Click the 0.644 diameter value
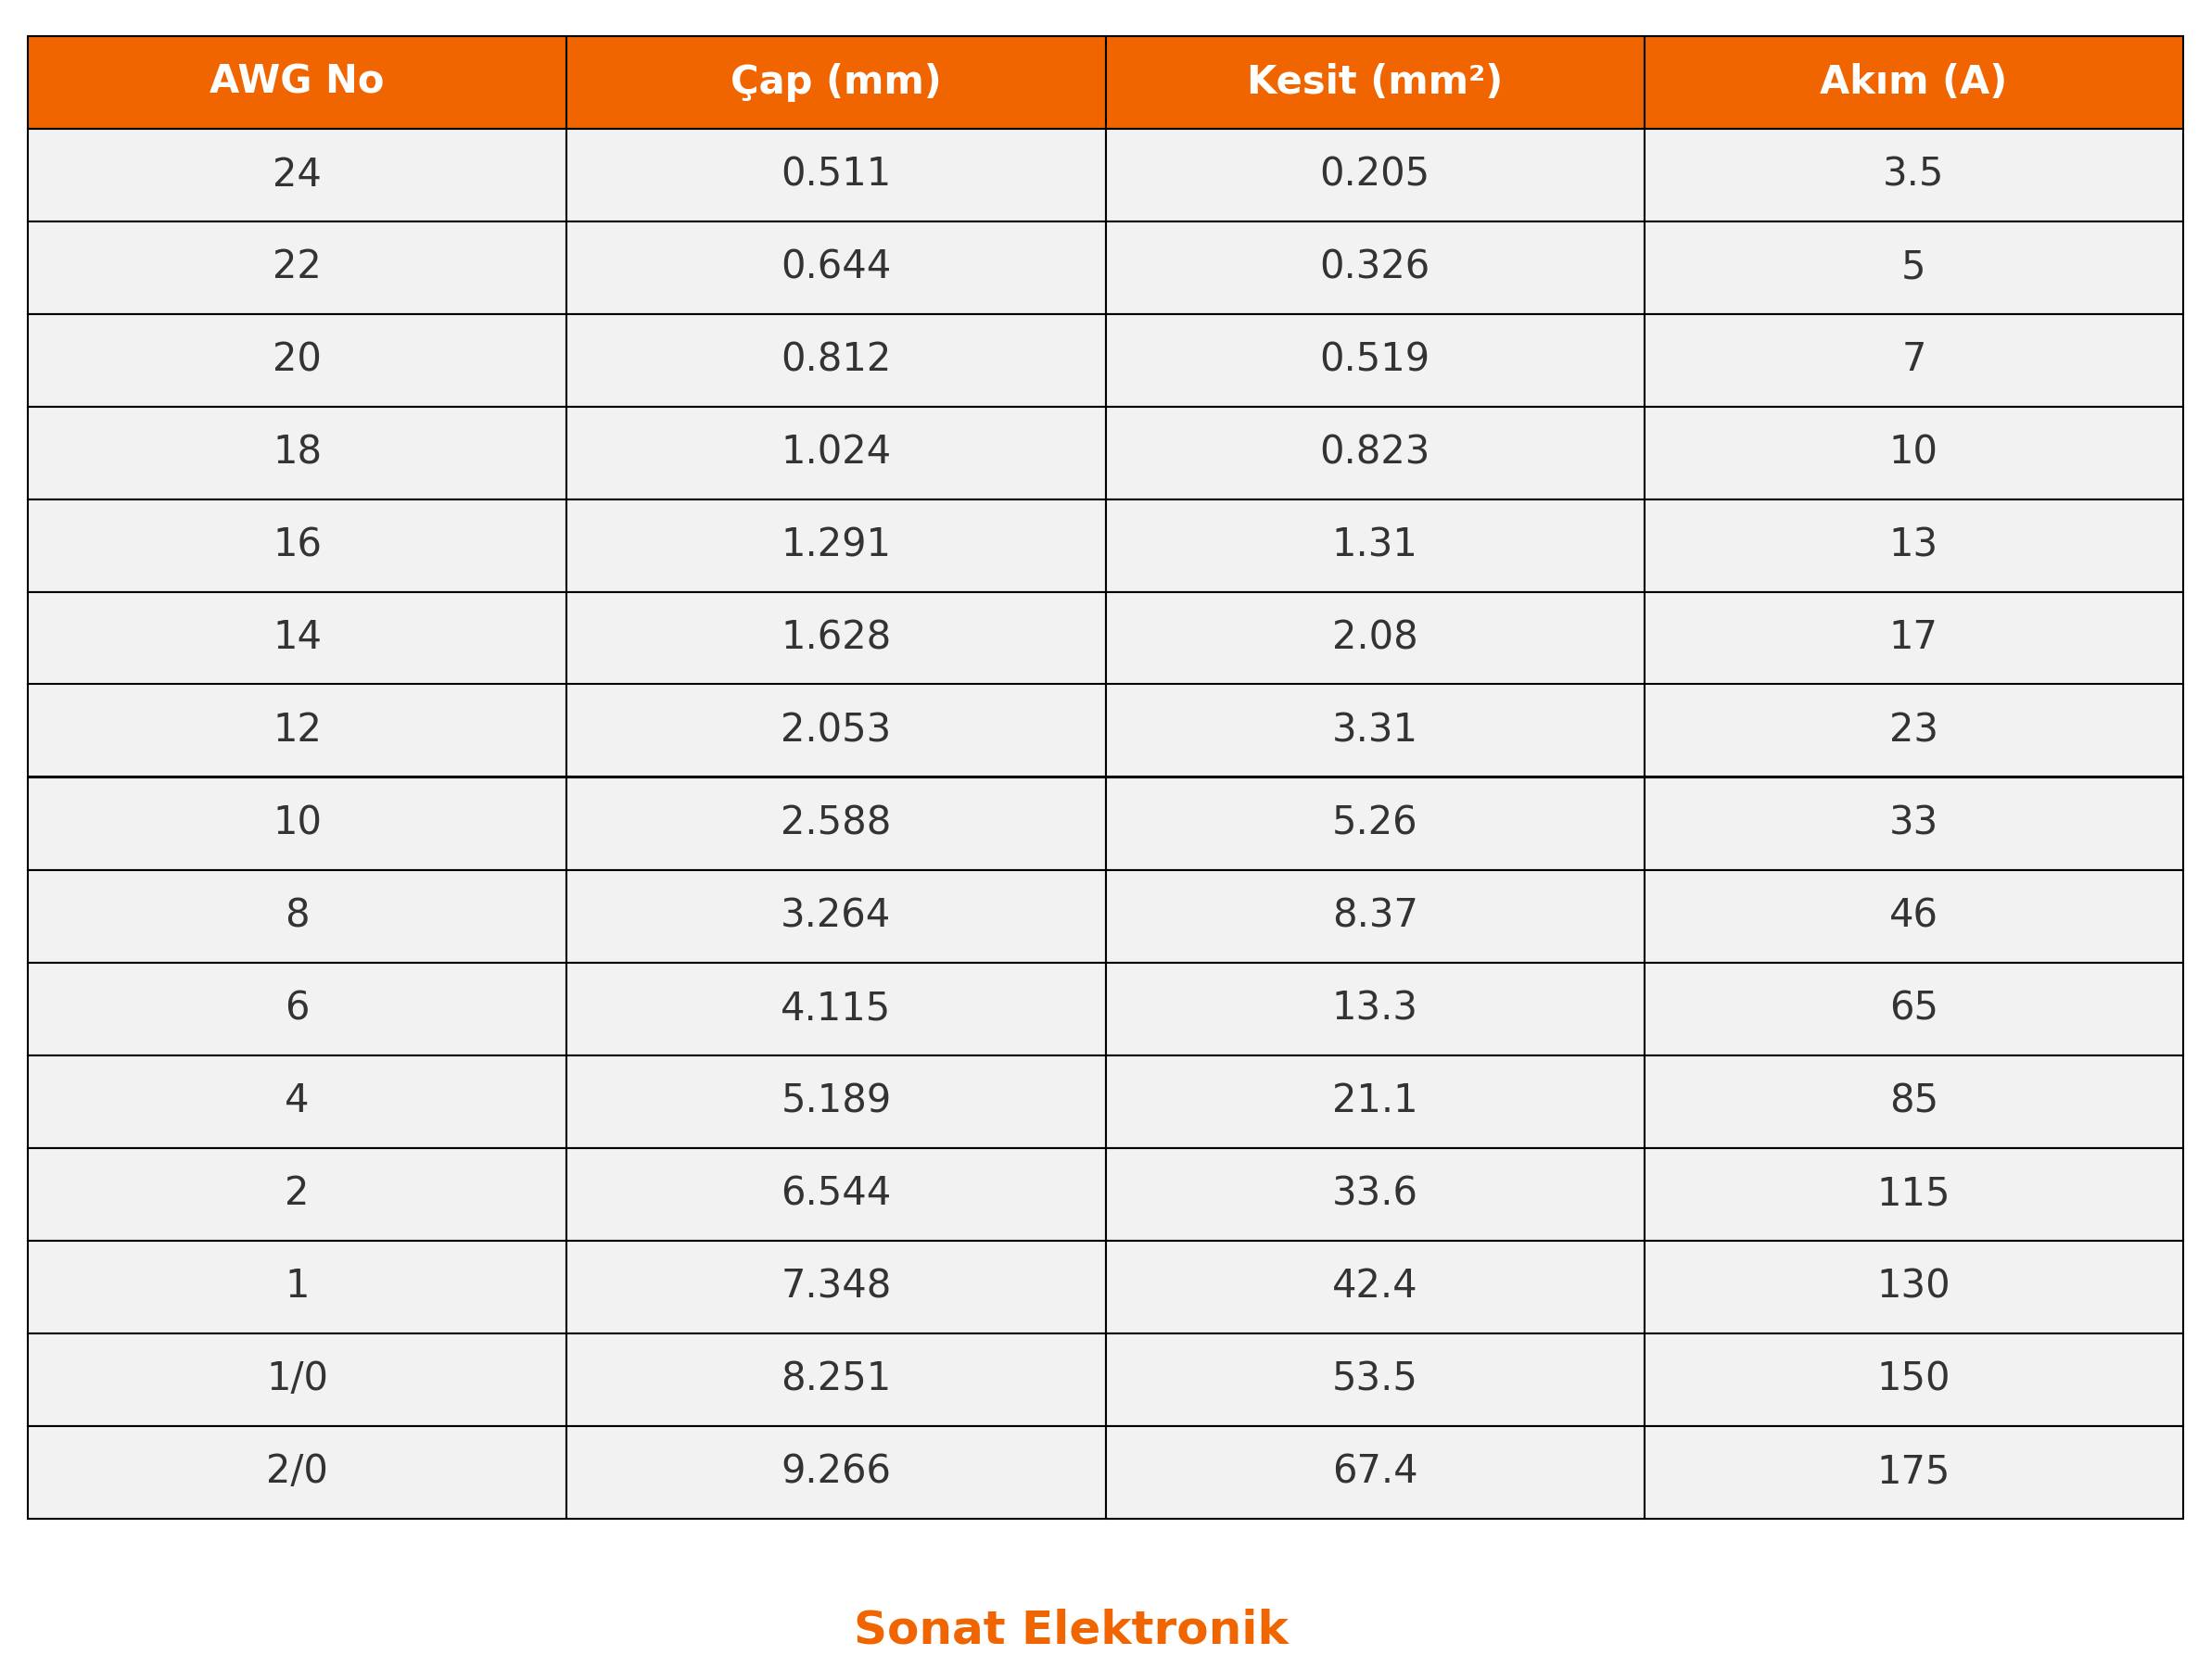2211x1680 pixels. click(834, 267)
